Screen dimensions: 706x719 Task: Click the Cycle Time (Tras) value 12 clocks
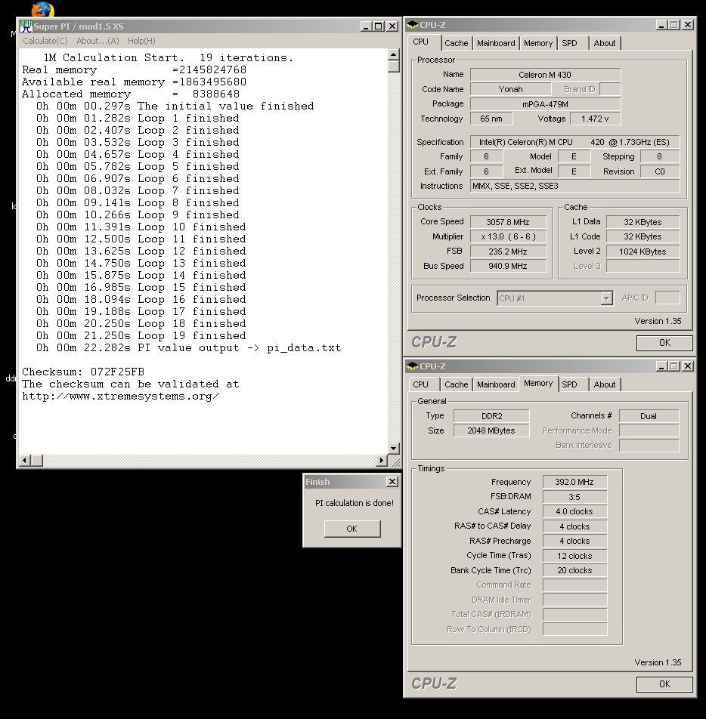[574, 556]
